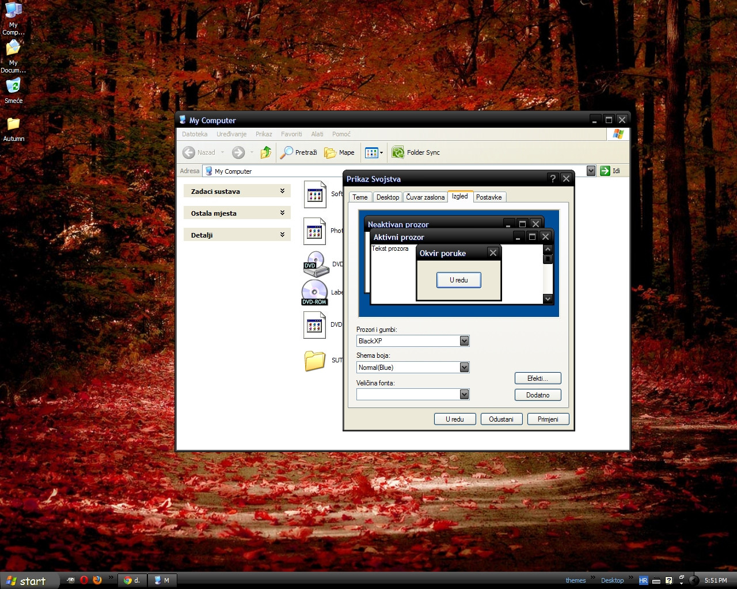This screenshot has height=589, width=737.
Task: Switch to the Teme tab
Action: (x=360, y=197)
